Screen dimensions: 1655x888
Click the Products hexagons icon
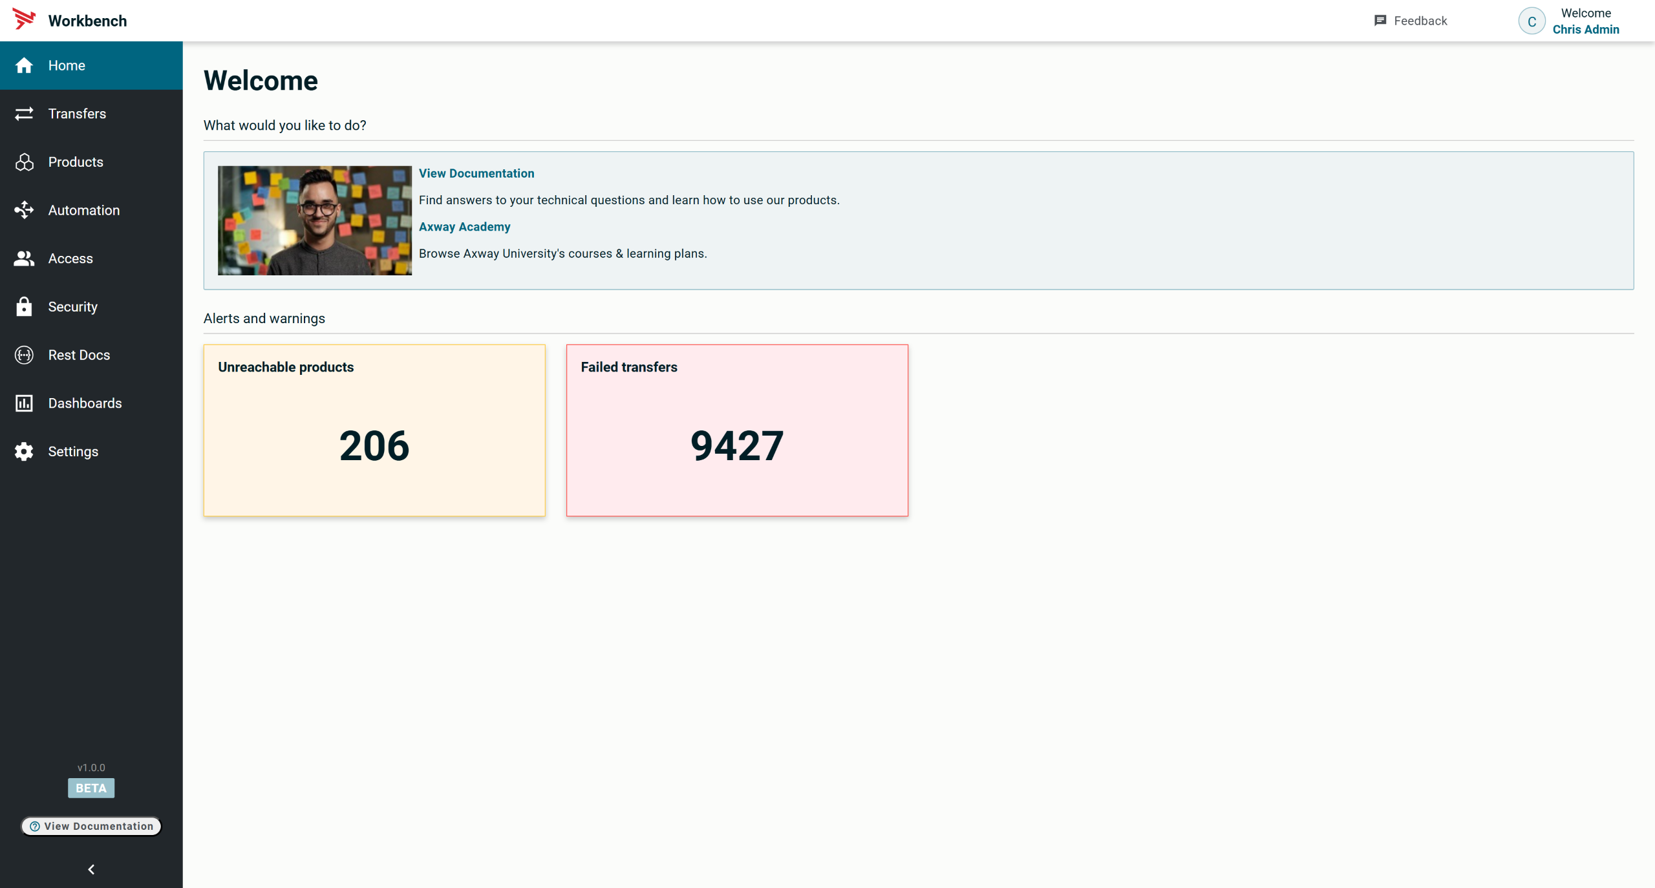(24, 162)
